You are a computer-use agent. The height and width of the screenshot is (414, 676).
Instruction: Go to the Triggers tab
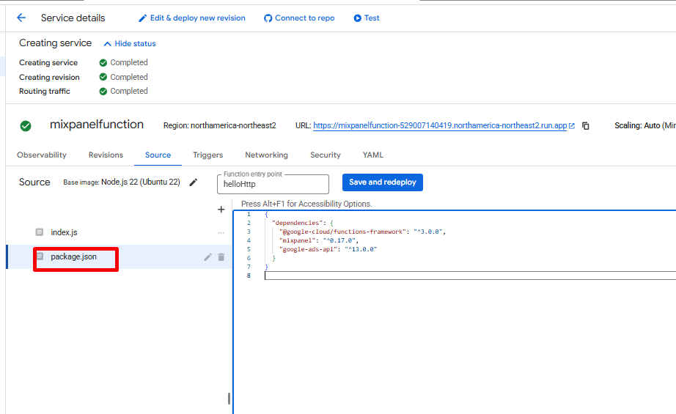point(207,155)
